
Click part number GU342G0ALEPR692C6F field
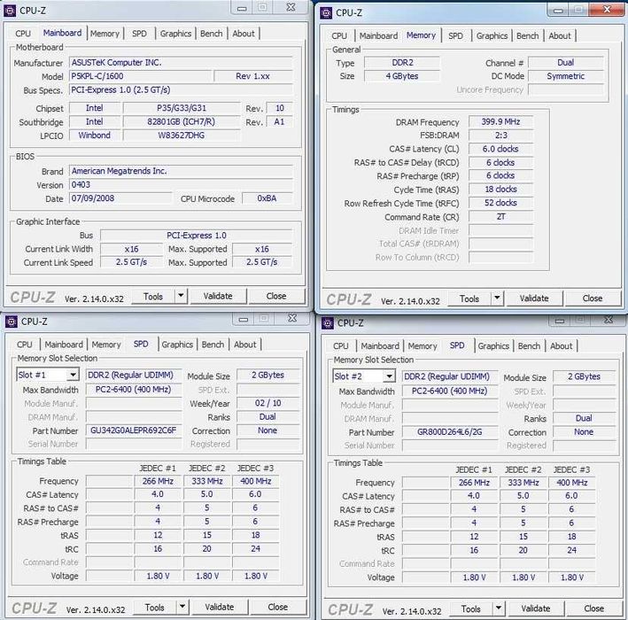coord(134,430)
